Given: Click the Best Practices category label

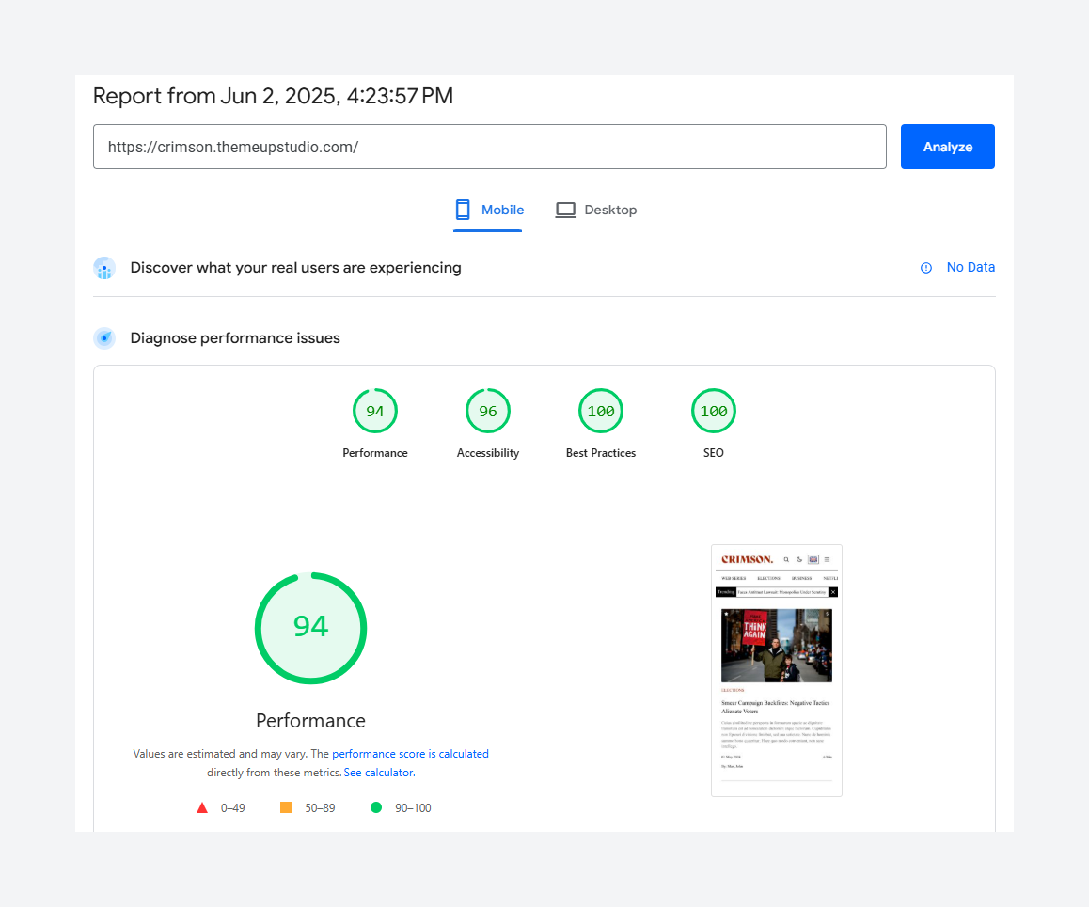Looking at the screenshot, I should pos(601,452).
